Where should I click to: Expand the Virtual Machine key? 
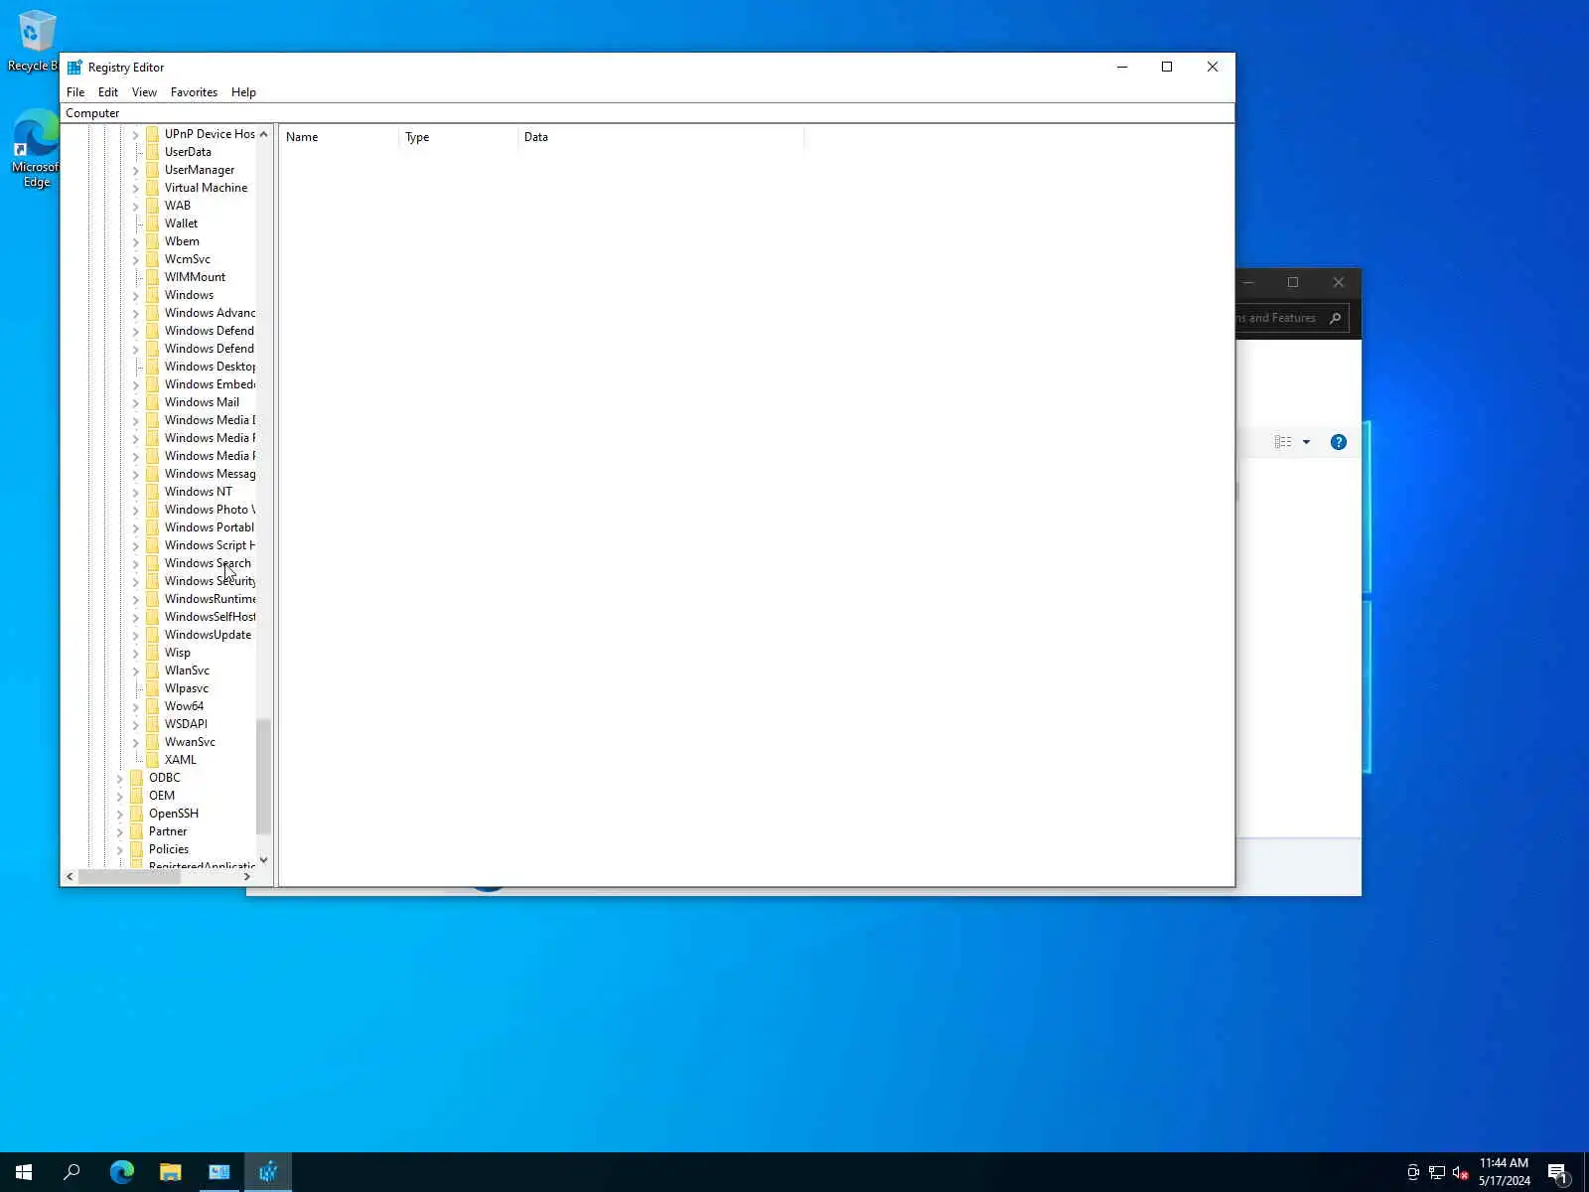pos(136,188)
